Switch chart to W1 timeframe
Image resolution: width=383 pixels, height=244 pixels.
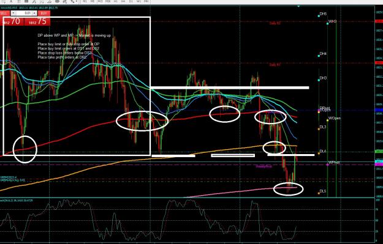[x=138, y=1]
